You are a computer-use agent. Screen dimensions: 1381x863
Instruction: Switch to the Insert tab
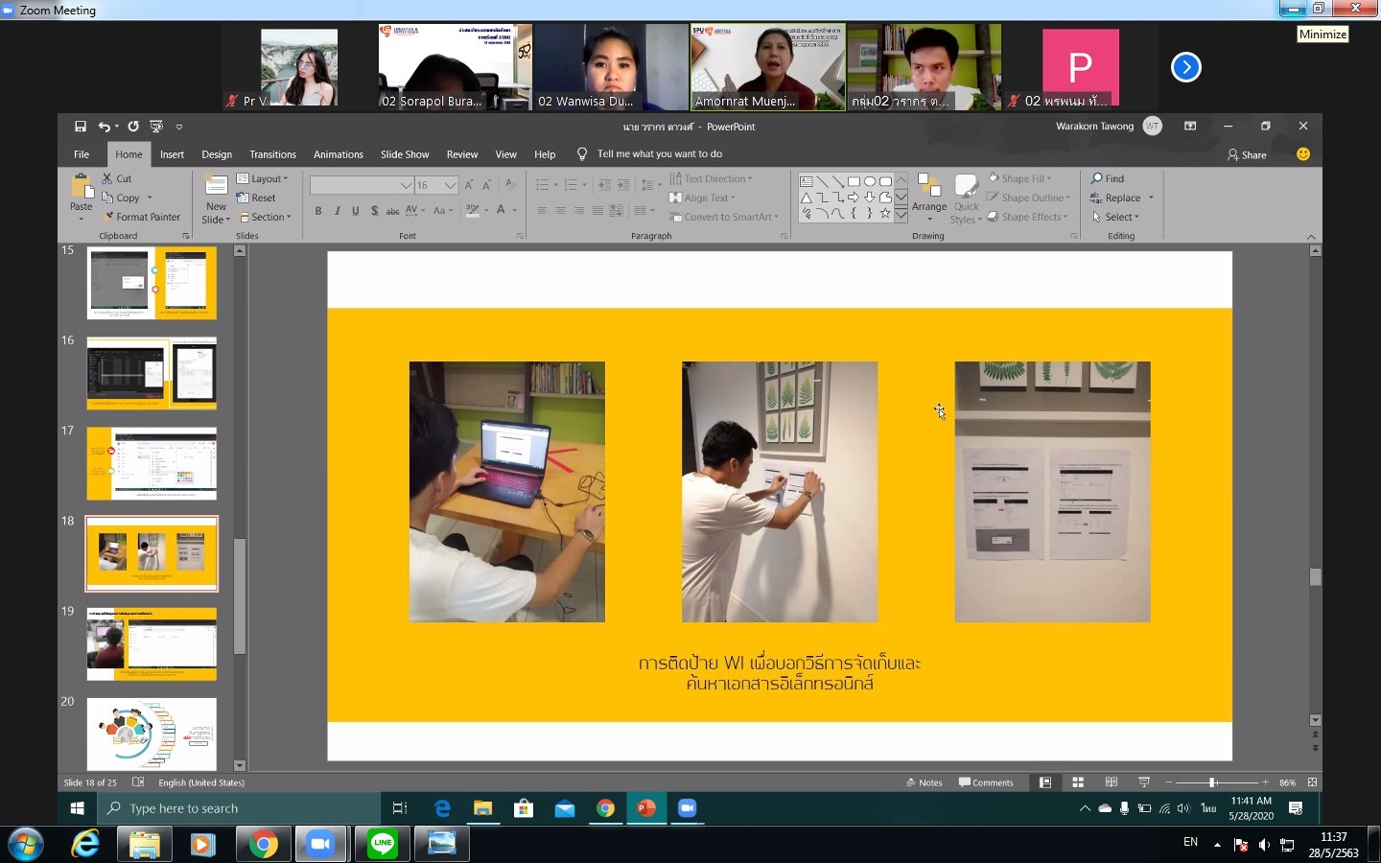pyautogui.click(x=172, y=154)
